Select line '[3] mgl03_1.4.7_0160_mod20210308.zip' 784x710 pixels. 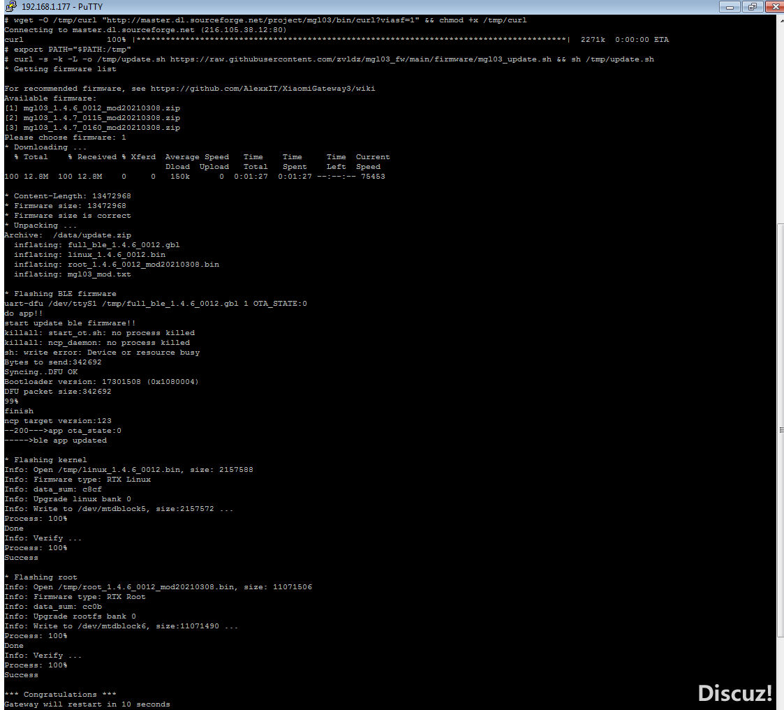click(x=92, y=128)
